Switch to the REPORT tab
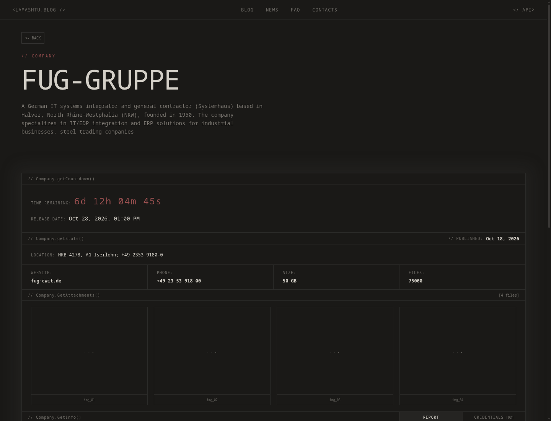The image size is (551, 421). tap(431, 417)
